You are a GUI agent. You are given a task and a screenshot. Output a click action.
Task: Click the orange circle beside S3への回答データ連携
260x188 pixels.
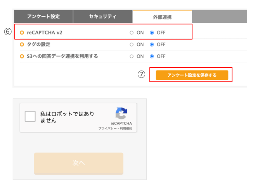tap(22, 56)
